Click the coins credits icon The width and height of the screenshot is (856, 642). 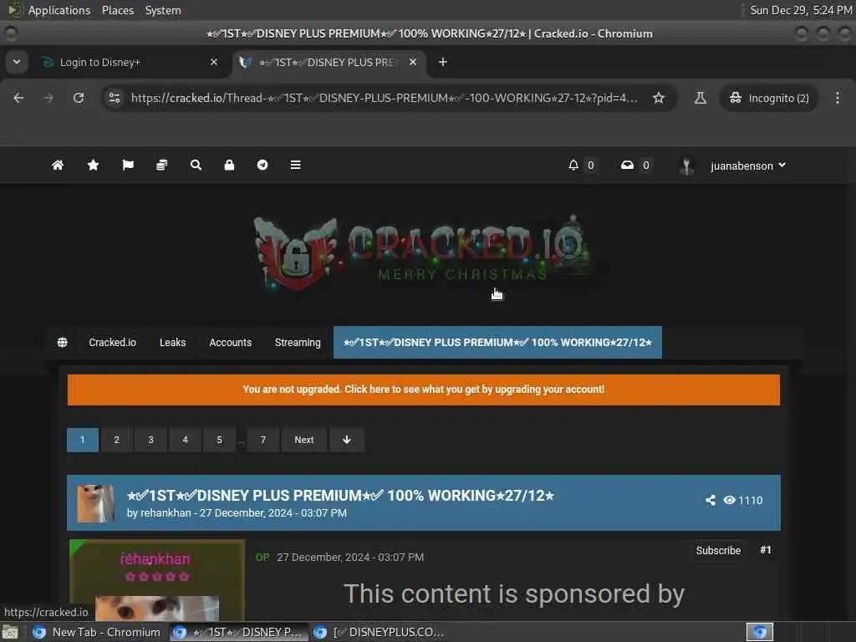pos(161,165)
